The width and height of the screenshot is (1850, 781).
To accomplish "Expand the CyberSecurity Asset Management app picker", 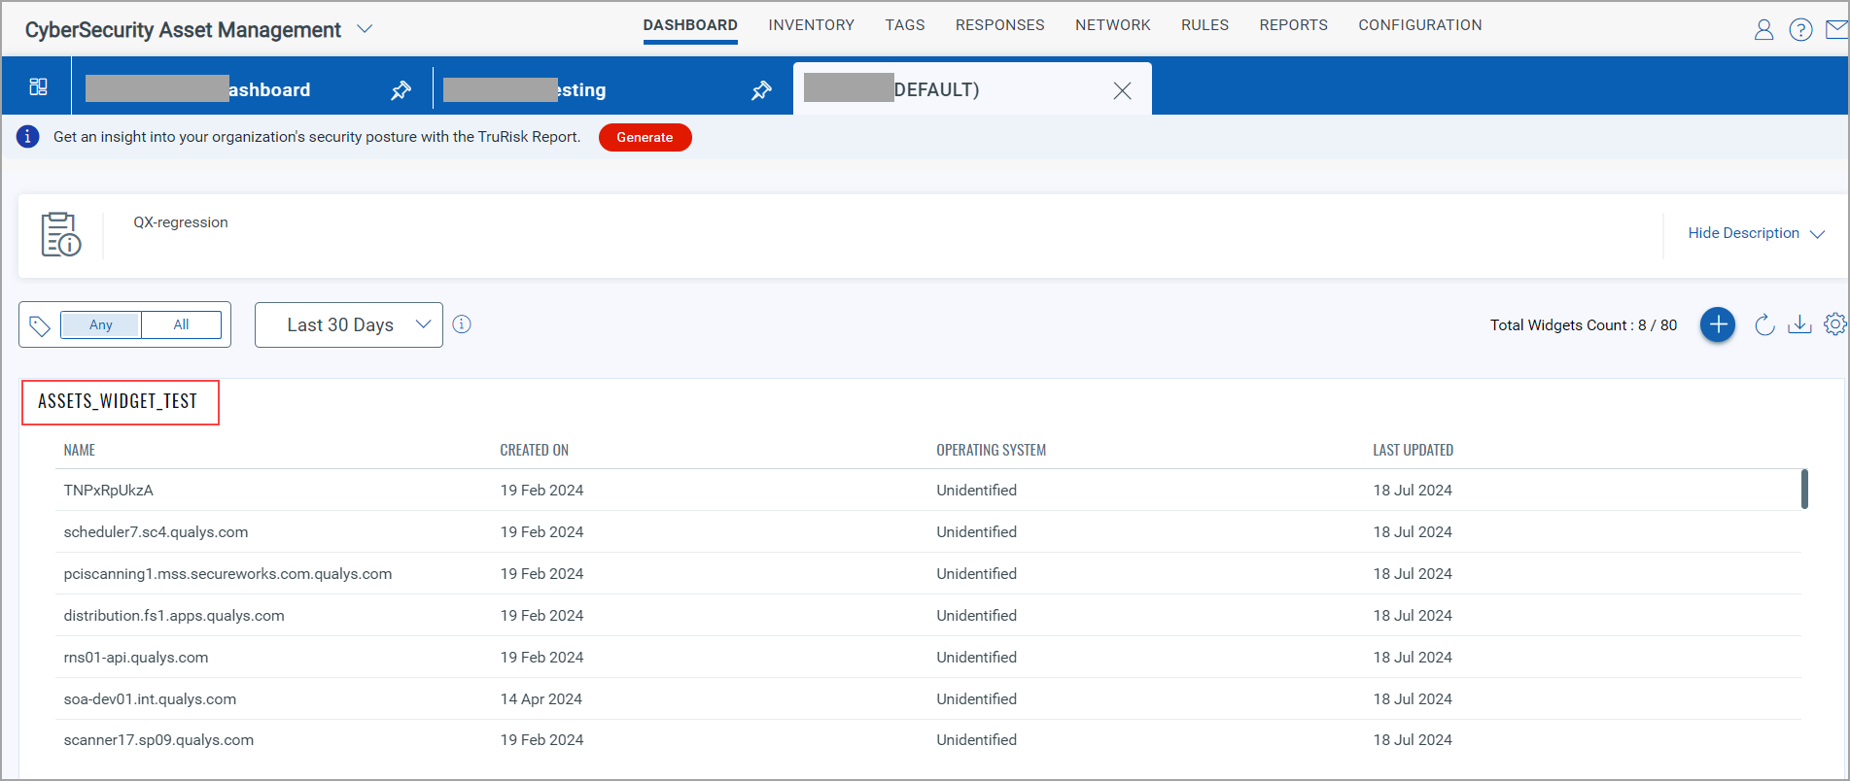I will (x=365, y=29).
